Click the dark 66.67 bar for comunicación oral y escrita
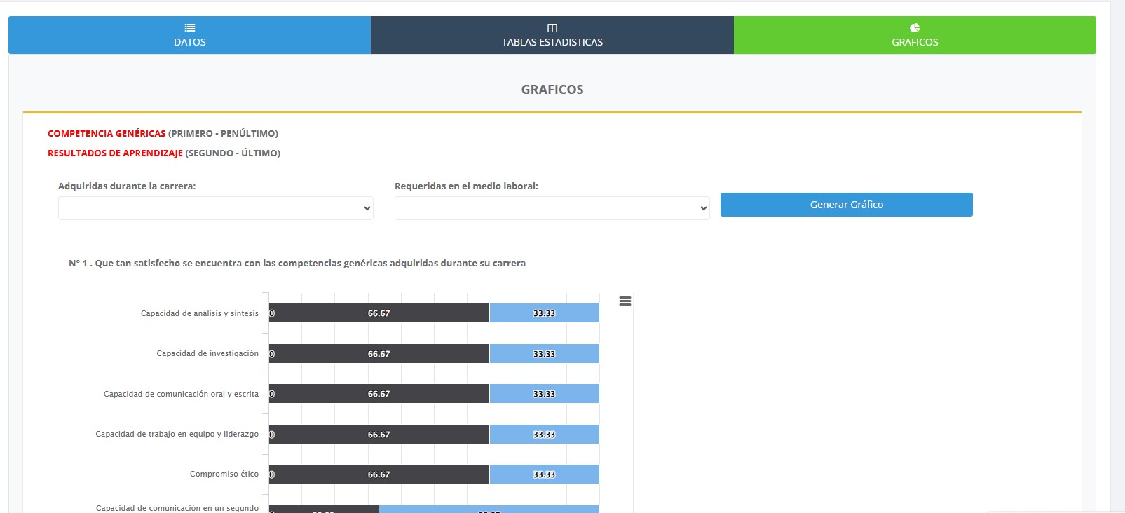 pyautogui.click(x=379, y=394)
